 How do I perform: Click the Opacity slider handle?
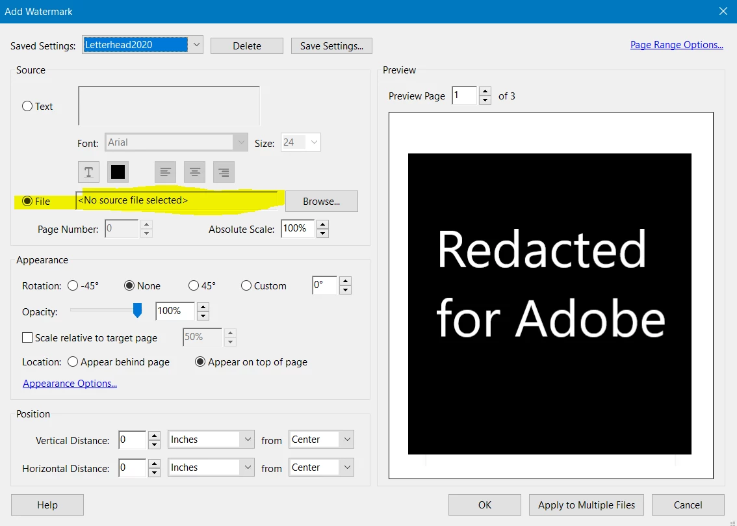point(137,310)
